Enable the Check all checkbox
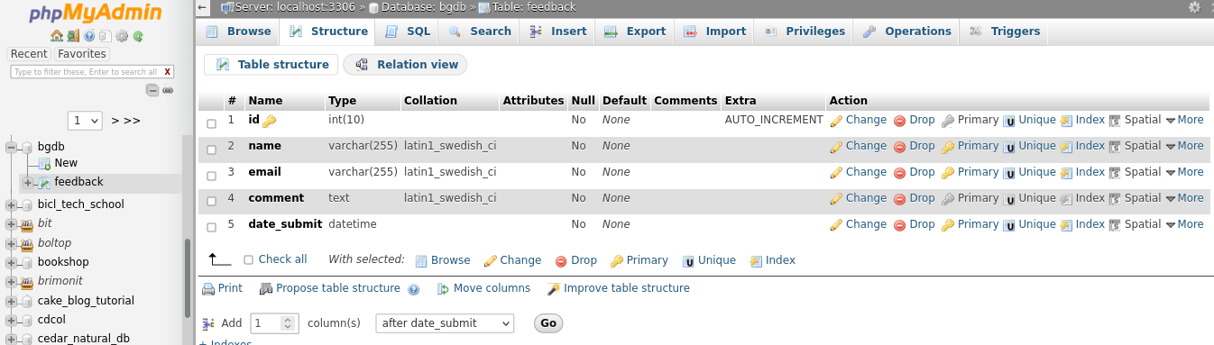Viewport: 1214px width, 345px height. (249, 259)
